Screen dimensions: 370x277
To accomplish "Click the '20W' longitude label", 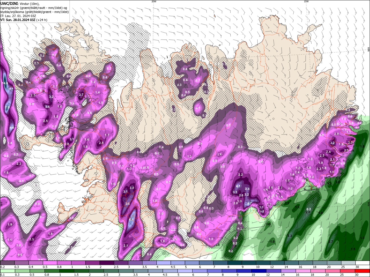I will coord(154,1).
